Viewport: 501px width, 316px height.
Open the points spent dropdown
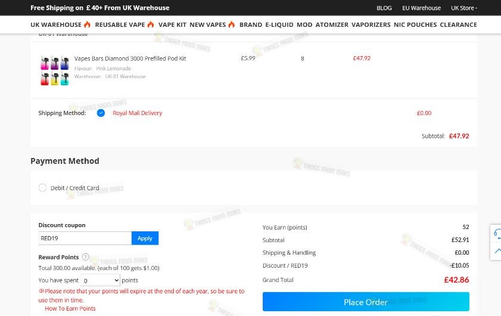click(x=100, y=280)
